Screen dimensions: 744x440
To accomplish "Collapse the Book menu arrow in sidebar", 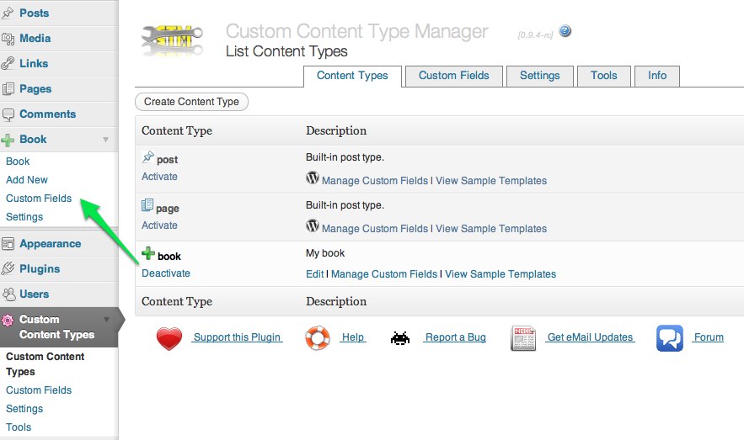I will tap(106, 140).
